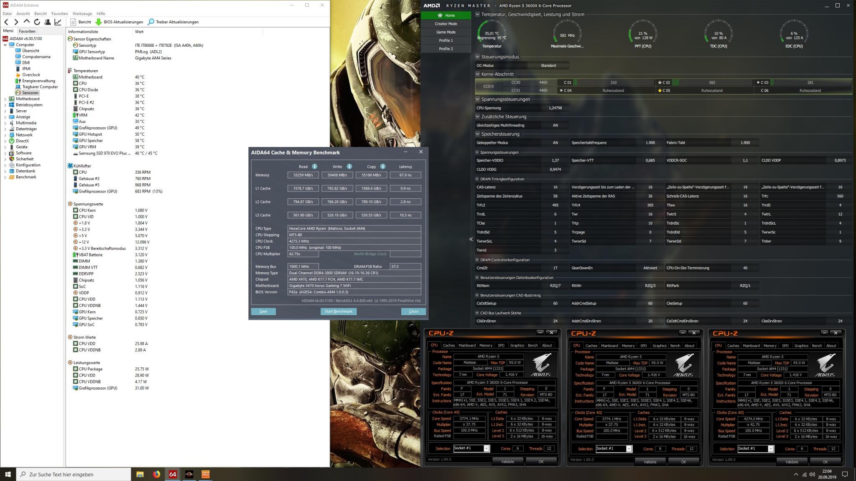Expand the Betriebssystem tree node
Viewport: 856px width, 481px height.
[5, 105]
